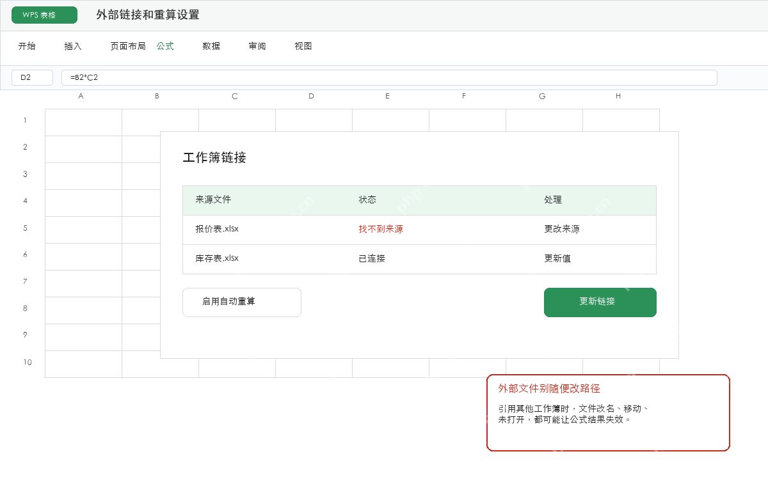Select the 公式 tab

click(x=165, y=46)
